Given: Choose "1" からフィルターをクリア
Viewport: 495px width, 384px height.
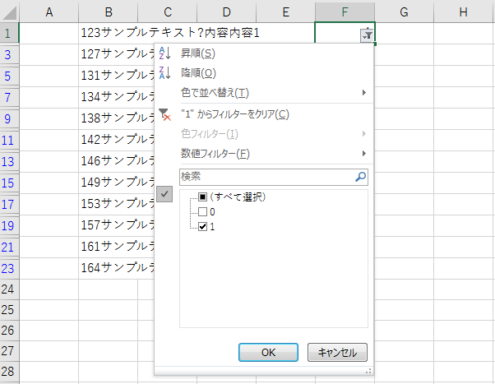Looking at the screenshot, I should click(x=234, y=114).
